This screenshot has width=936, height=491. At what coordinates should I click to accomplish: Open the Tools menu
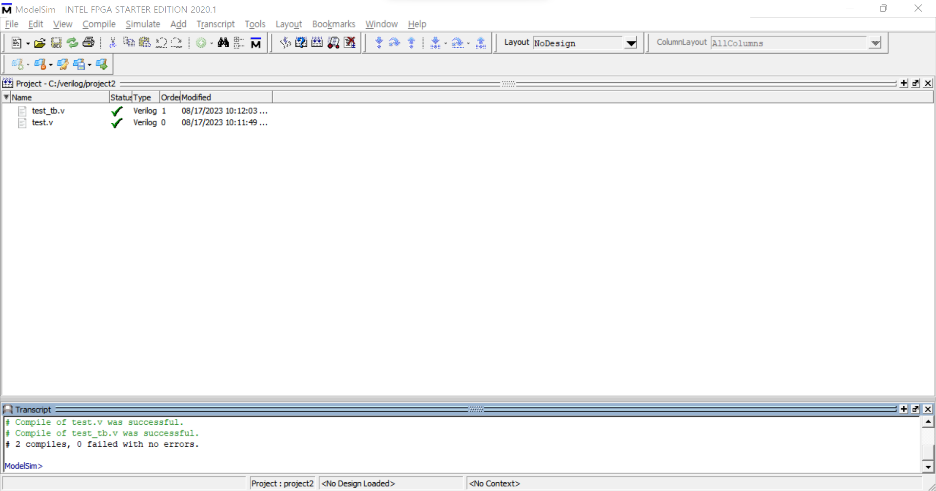pos(255,24)
